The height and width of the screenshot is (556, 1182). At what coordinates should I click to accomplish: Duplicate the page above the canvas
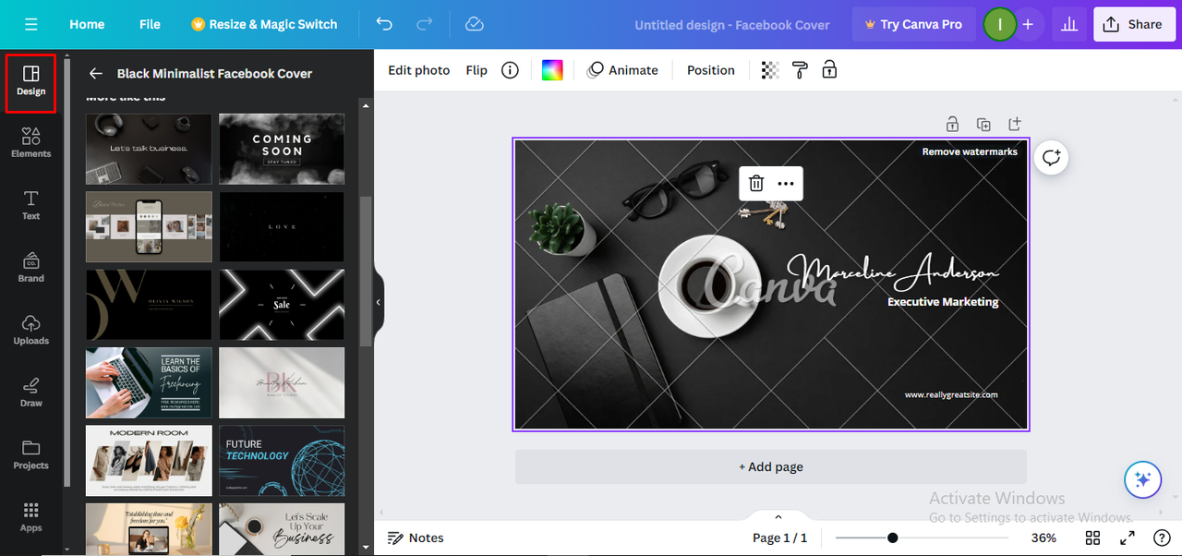click(983, 124)
